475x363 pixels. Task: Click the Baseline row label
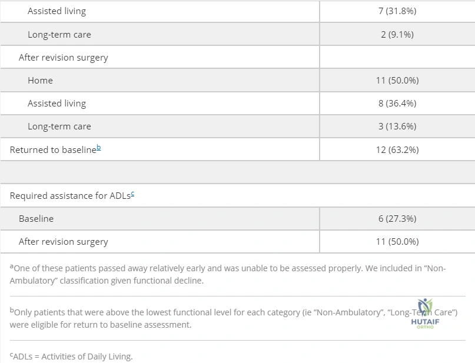coord(36,219)
